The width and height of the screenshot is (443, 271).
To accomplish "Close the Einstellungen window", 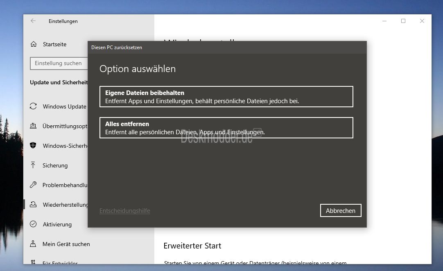I will [x=422, y=21].
